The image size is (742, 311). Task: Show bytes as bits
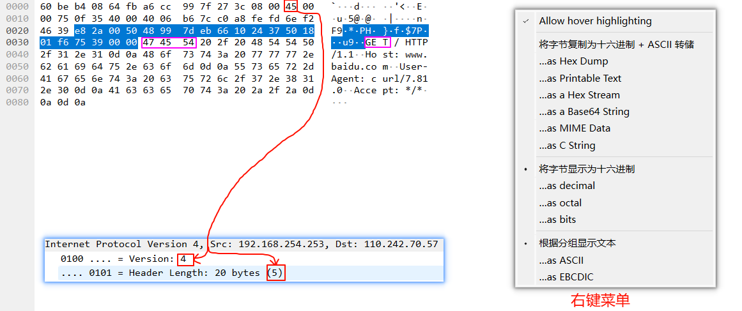557,220
